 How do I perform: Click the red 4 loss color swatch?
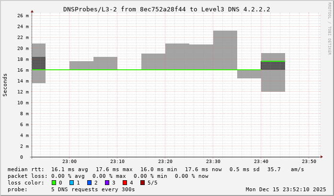pyautogui.click(x=125, y=183)
